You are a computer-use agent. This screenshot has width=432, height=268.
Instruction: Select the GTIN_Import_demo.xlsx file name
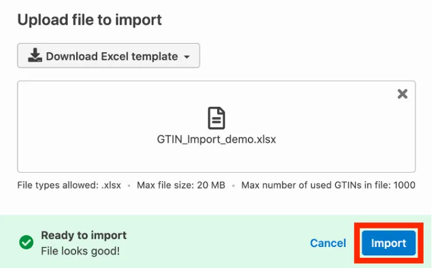point(216,139)
